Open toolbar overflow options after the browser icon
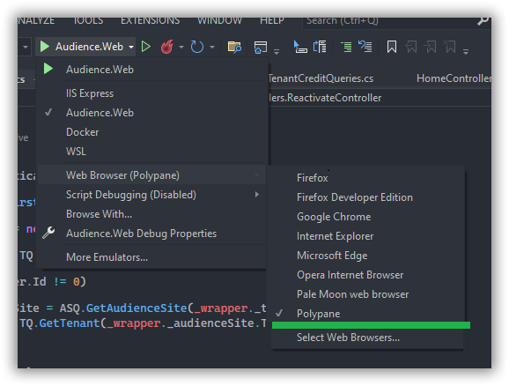The height and width of the screenshot is (386, 509). [277, 52]
